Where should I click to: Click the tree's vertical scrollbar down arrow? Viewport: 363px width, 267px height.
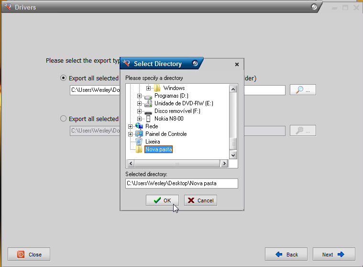click(233, 155)
